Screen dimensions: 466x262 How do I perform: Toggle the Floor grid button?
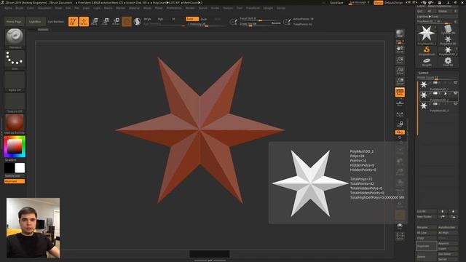coord(400,103)
